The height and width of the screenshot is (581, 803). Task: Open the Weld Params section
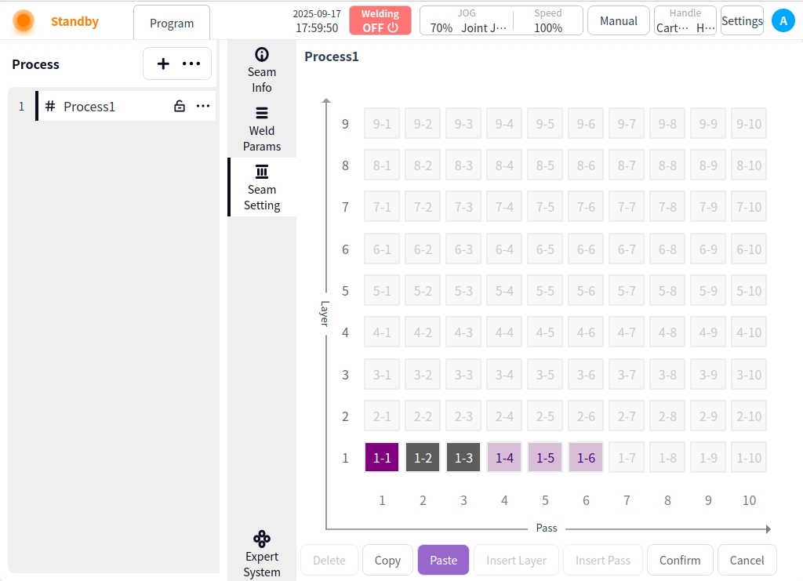tap(262, 129)
